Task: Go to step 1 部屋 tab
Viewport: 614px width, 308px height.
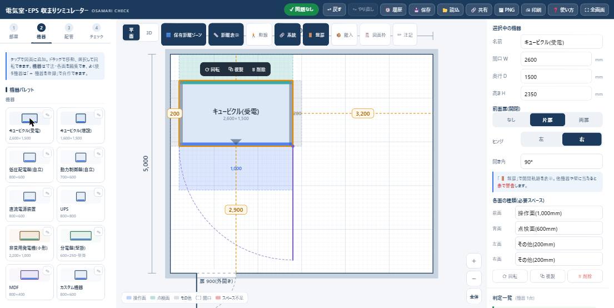Action: pos(14,31)
